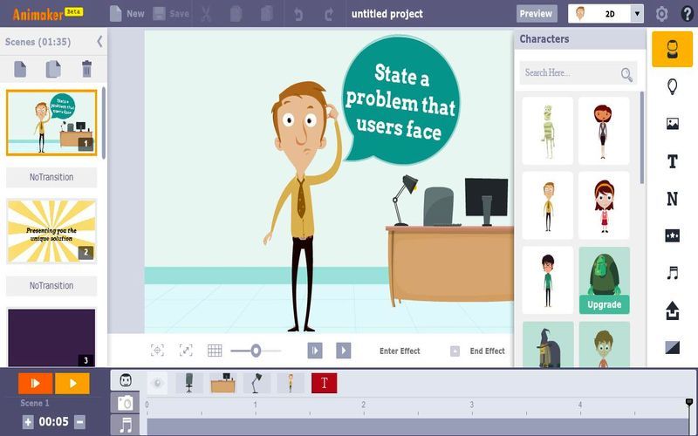Open settings gear icon in top bar
The width and height of the screenshot is (698, 436).
pyautogui.click(x=661, y=14)
